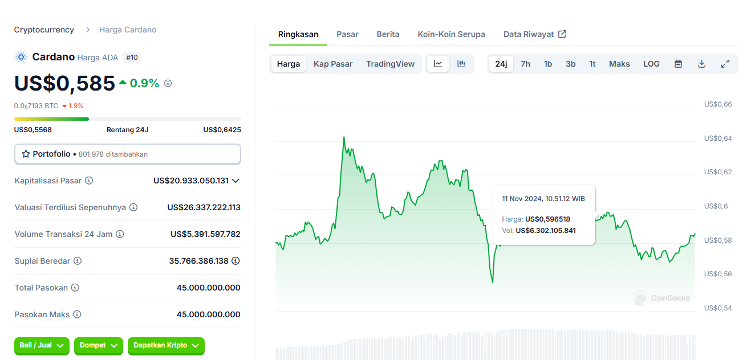Click the Cryptocurrency breadcrumb link
Screen dimensions: 755x360
[44, 29]
